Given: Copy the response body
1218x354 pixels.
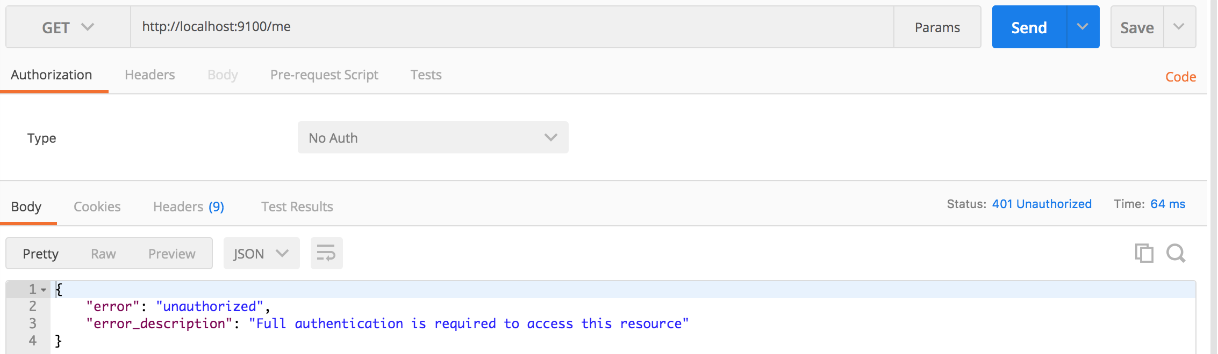Looking at the screenshot, I should [x=1144, y=253].
